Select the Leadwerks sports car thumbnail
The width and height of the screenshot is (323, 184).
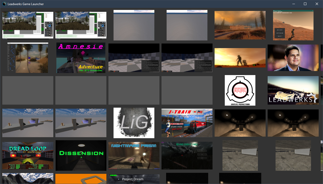coord(293,90)
